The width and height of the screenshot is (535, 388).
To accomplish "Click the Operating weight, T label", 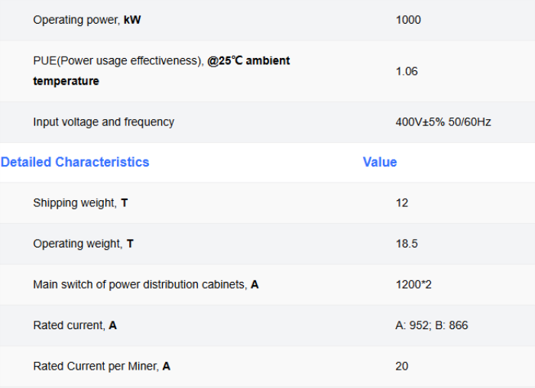I will coord(83,244).
